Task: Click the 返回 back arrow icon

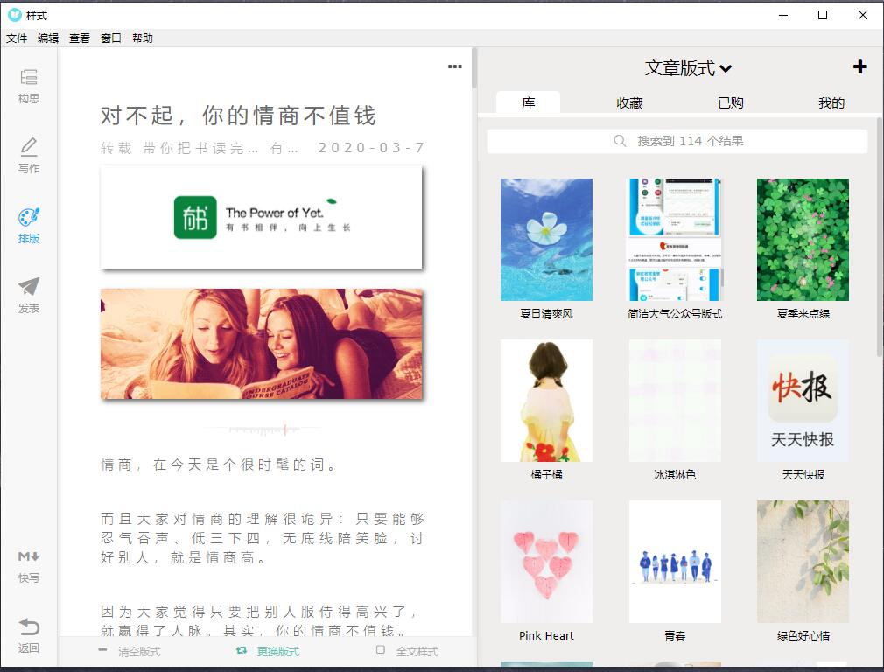Action: [29, 627]
